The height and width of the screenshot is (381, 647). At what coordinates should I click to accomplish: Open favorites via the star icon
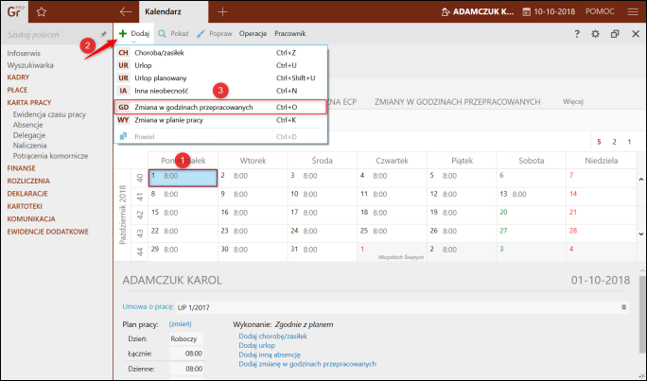[42, 12]
